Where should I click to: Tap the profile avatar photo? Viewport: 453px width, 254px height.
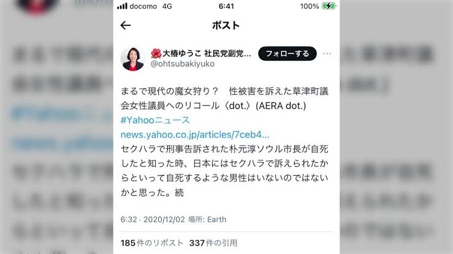[x=132, y=59]
